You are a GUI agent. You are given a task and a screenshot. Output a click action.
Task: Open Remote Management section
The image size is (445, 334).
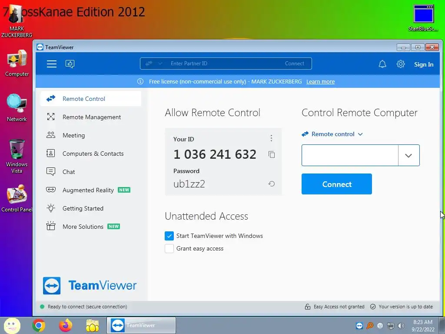click(x=91, y=117)
